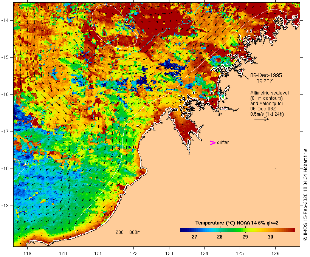Click the 'and velocity for' caption line

pos(267,104)
